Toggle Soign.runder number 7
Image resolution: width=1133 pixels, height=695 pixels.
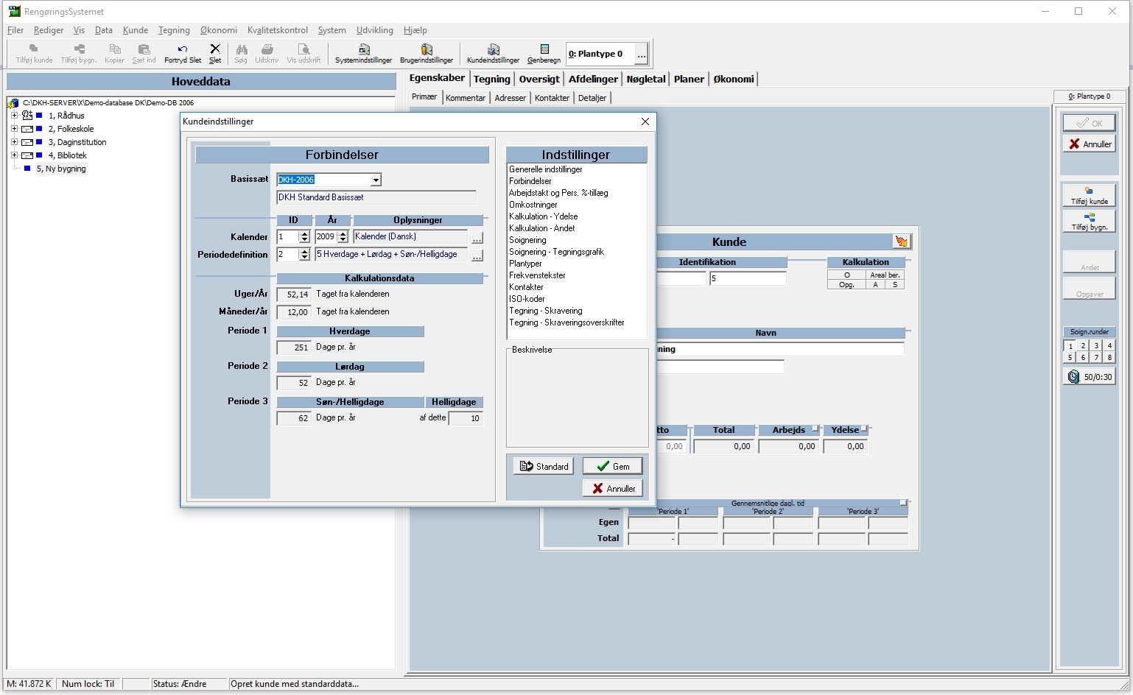[1096, 357]
